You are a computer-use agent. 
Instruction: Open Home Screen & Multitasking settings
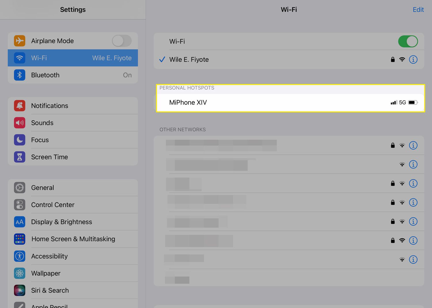[73, 239]
